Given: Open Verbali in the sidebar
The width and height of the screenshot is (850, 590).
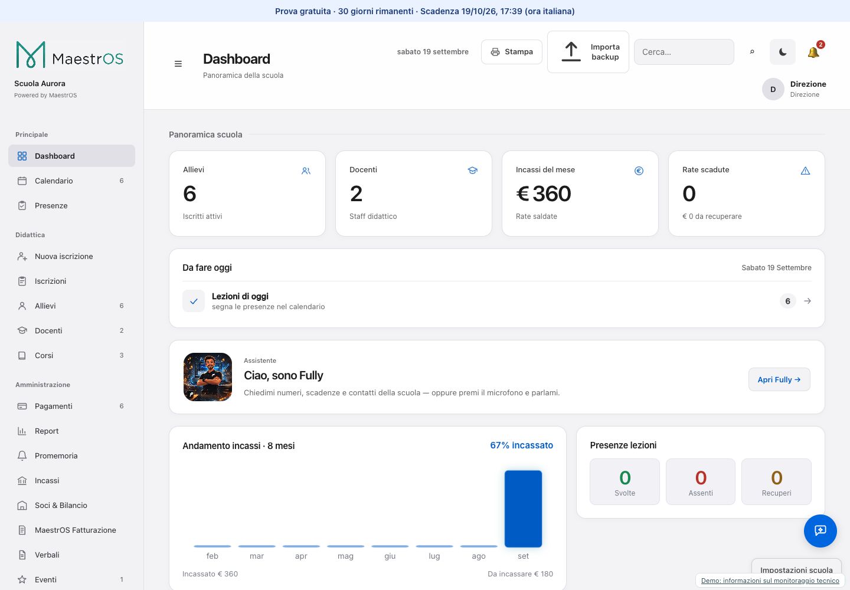Looking at the screenshot, I should point(71,555).
